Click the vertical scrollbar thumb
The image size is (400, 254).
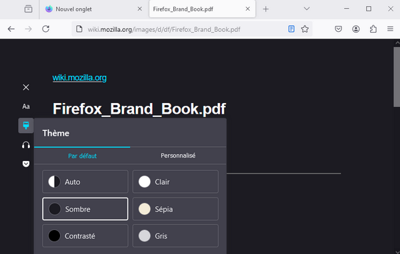tap(397, 77)
